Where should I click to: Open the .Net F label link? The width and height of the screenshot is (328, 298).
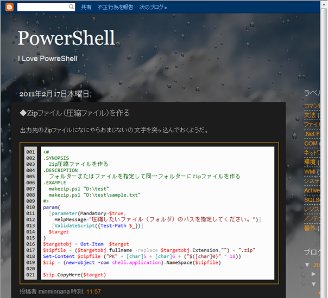312,134
